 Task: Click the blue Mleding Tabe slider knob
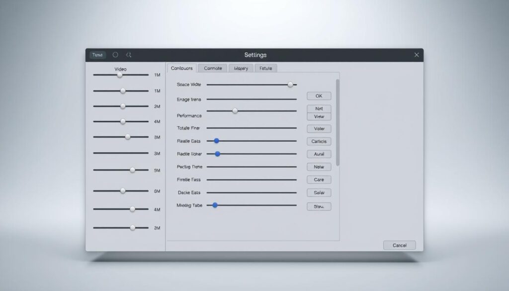[215, 205]
